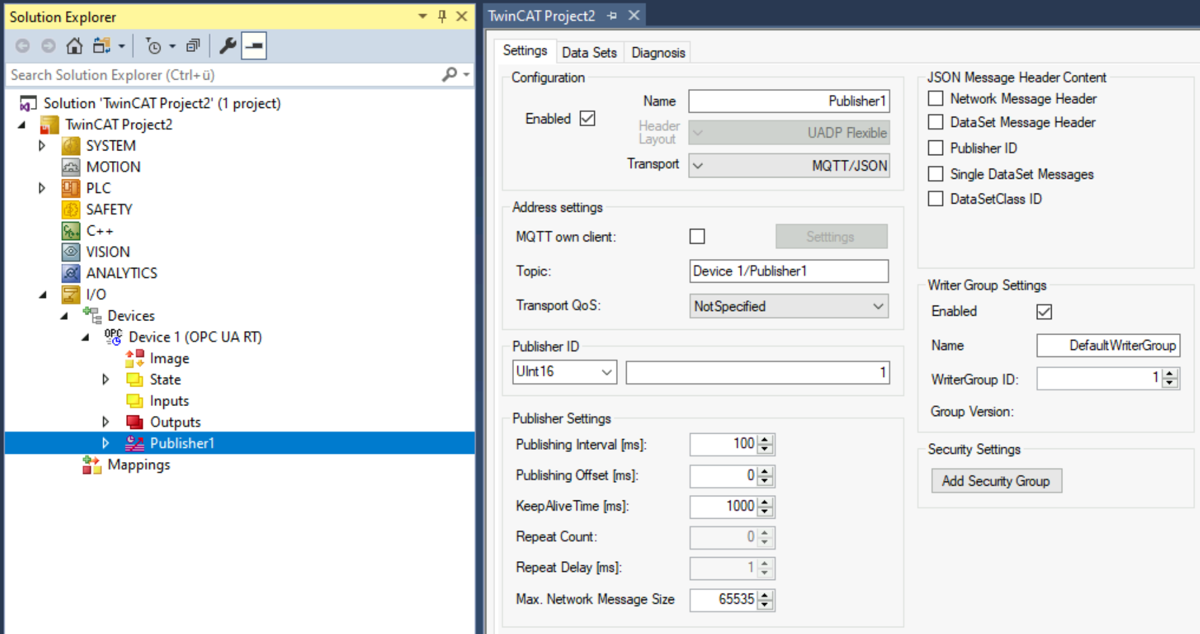Click the Outputs red folder icon
The image size is (1200, 634).
click(135, 422)
